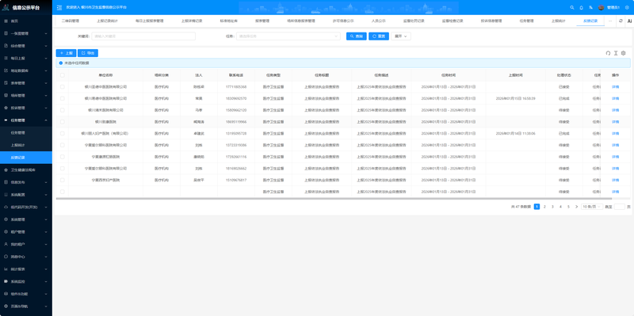Open table column settings gear icon
Screen dimensions: 634x316
623,53
